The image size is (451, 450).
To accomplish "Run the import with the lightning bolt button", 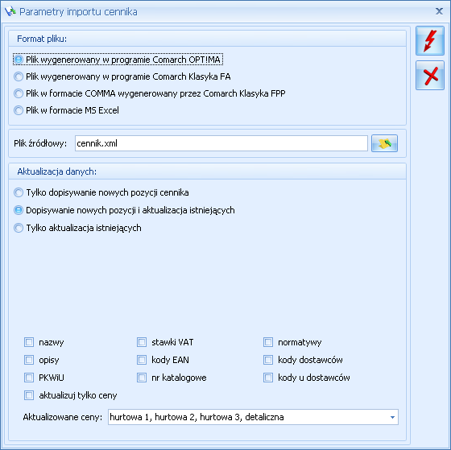I will tap(430, 41).
